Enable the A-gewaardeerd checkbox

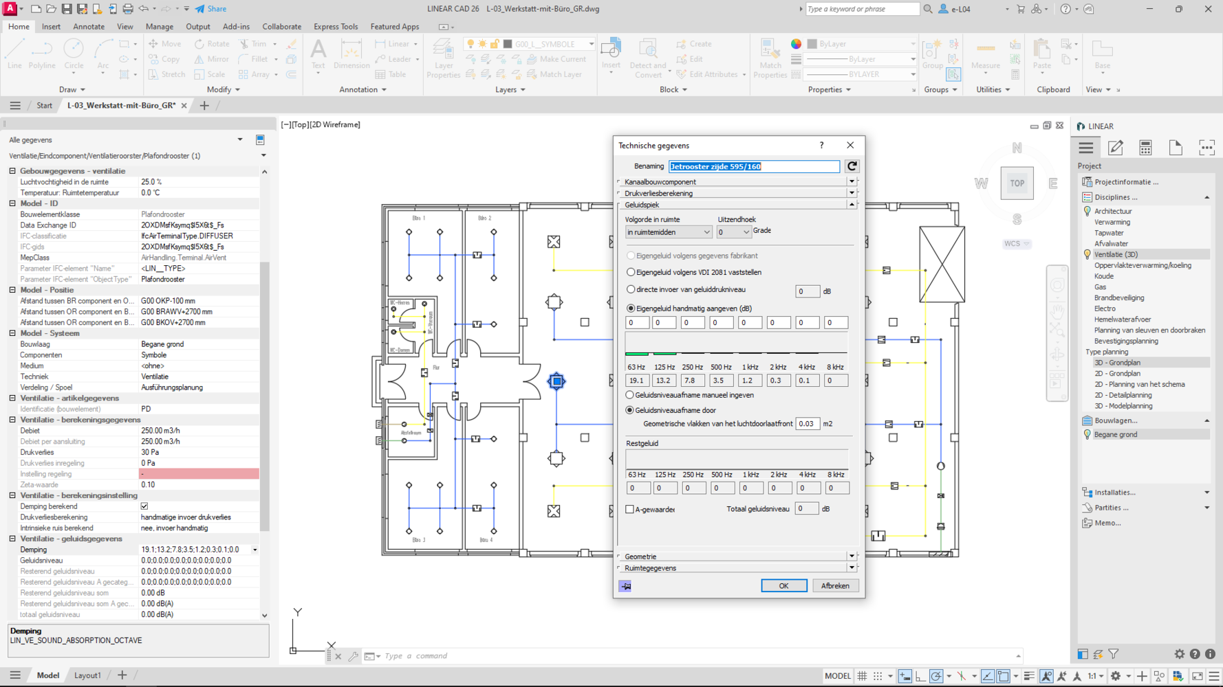click(x=629, y=509)
